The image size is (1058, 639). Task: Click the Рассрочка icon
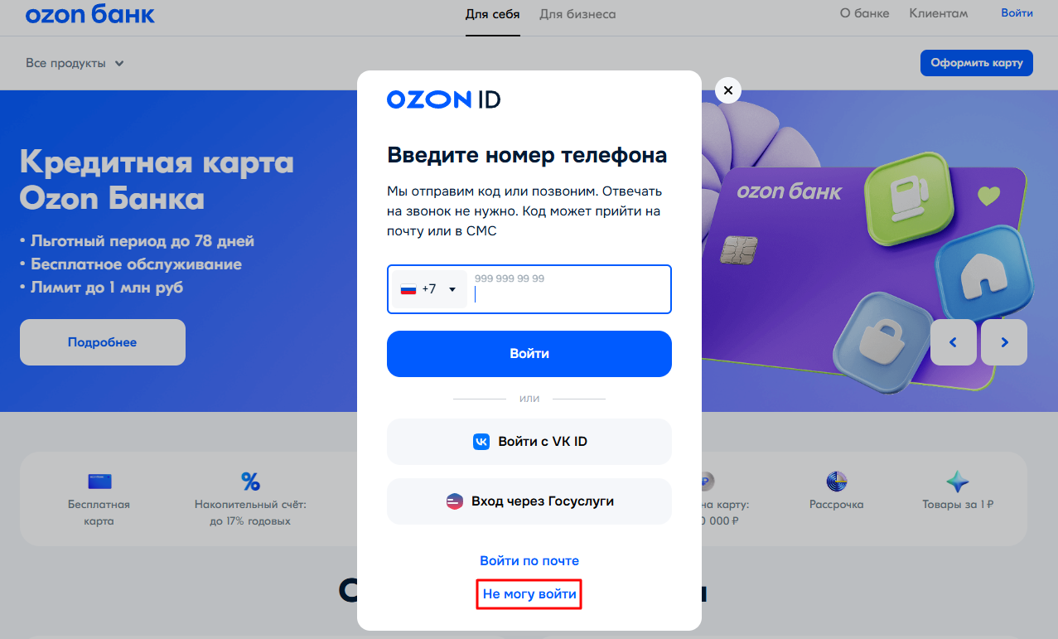pos(836,482)
